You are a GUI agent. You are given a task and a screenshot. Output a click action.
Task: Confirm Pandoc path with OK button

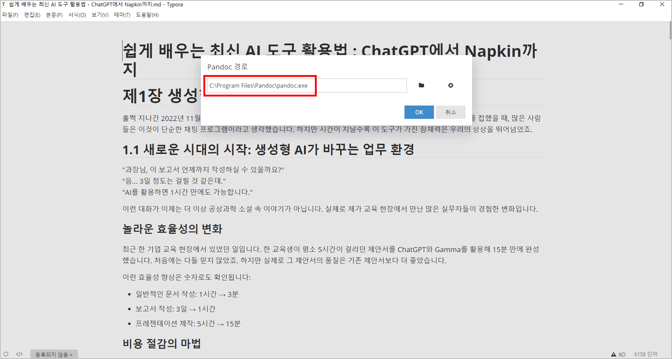(x=419, y=112)
